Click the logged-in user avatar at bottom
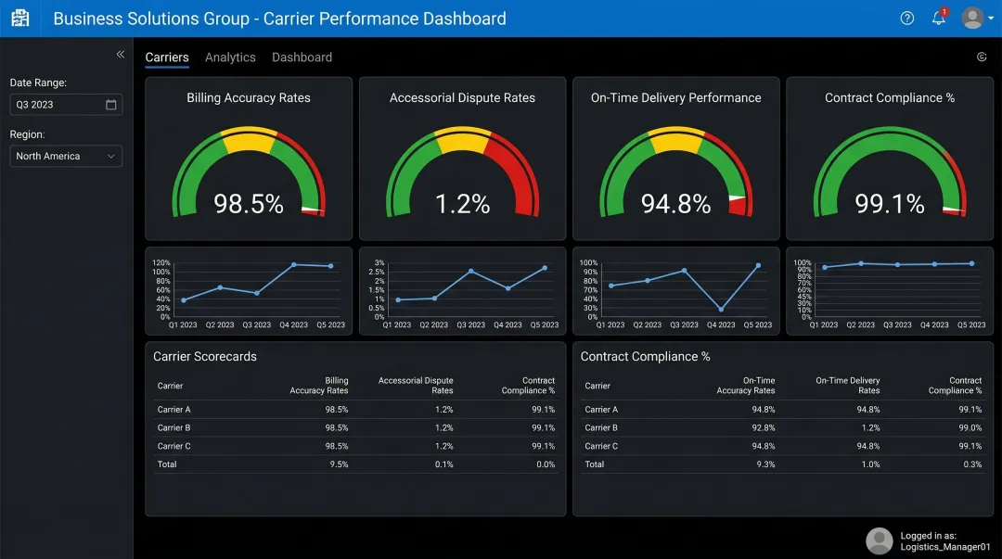 click(880, 540)
